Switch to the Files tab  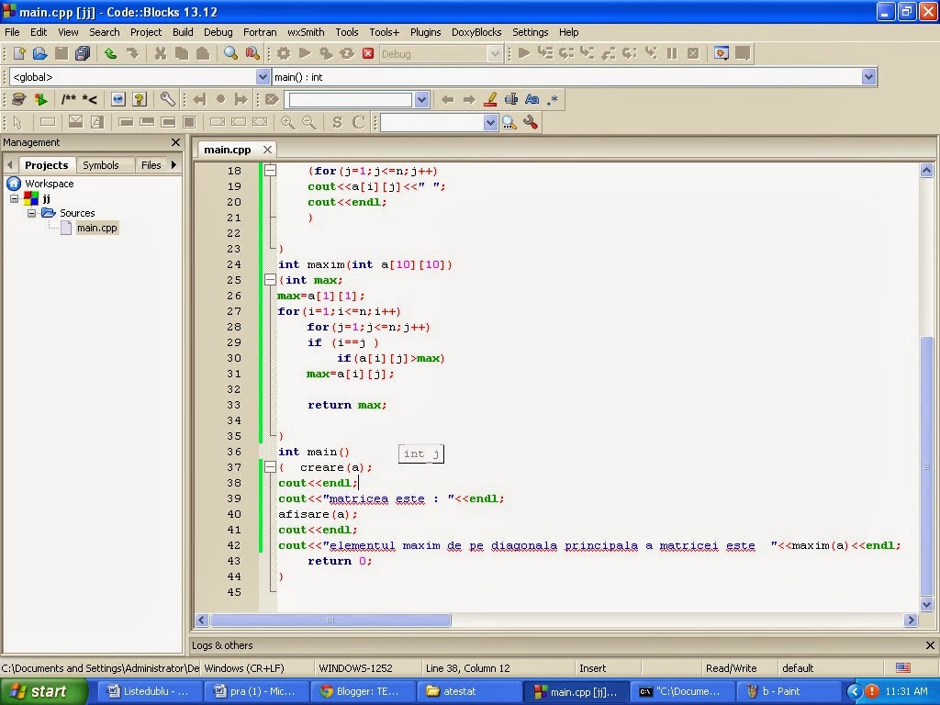(151, 165)
